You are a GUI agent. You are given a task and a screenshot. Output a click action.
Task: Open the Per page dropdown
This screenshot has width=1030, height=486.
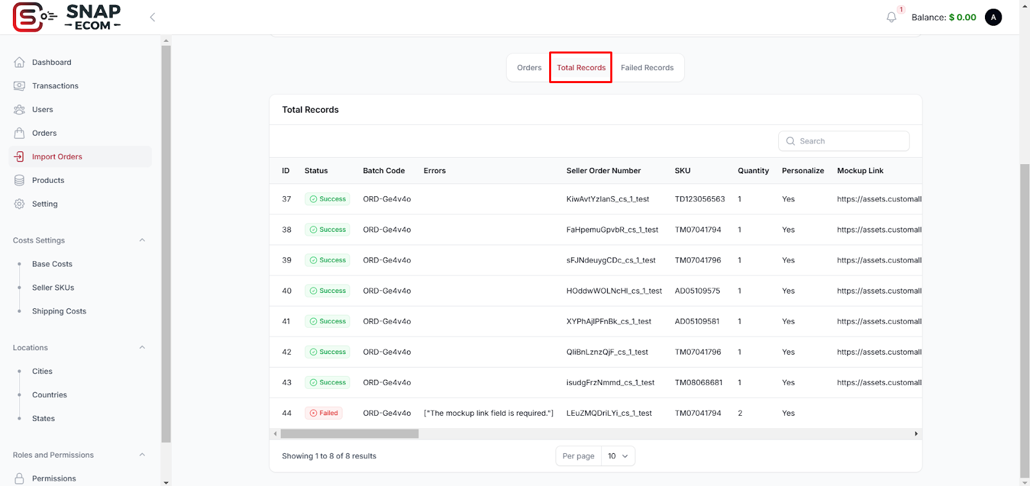tap(617, 456)
